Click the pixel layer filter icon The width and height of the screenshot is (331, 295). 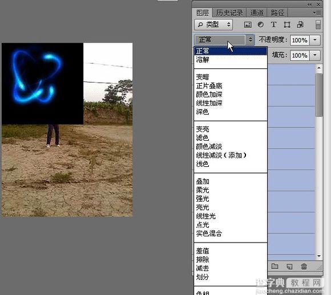[248, 24]
